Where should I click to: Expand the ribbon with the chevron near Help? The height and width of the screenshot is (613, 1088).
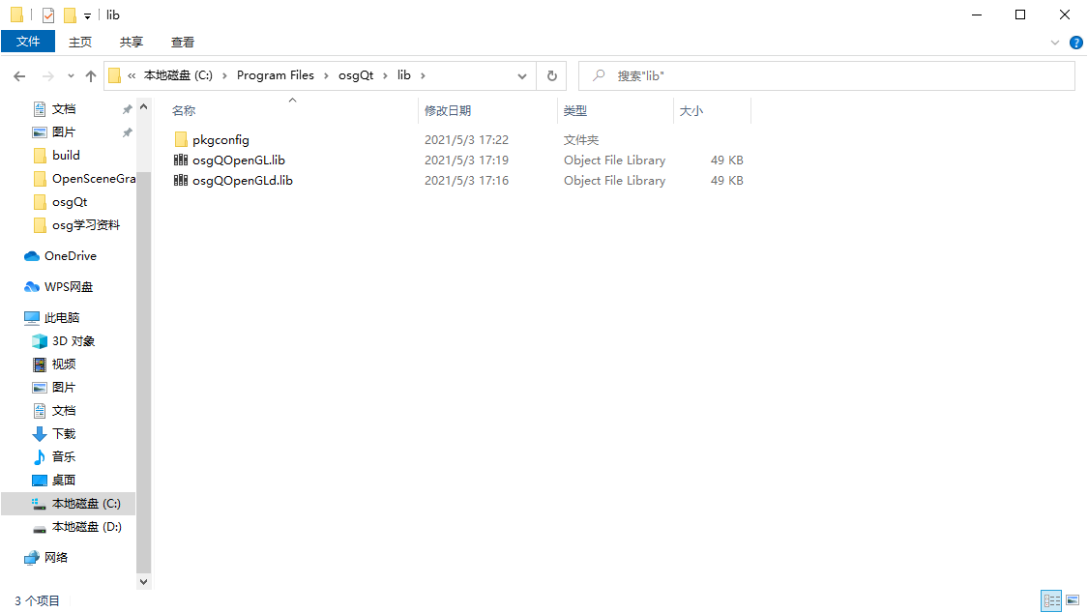pos(1054,42)
